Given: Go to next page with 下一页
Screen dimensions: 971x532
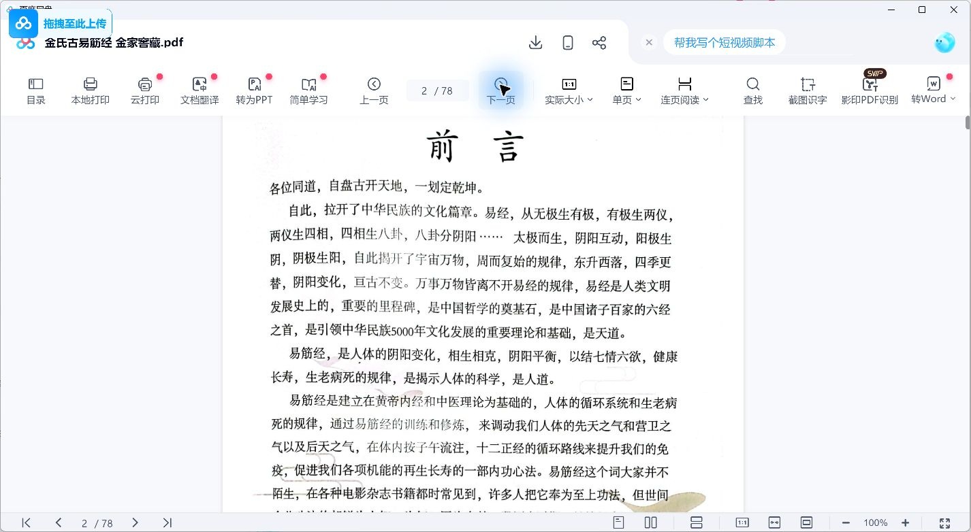Looking at the screenshot, I should click(x=501, y=91).
